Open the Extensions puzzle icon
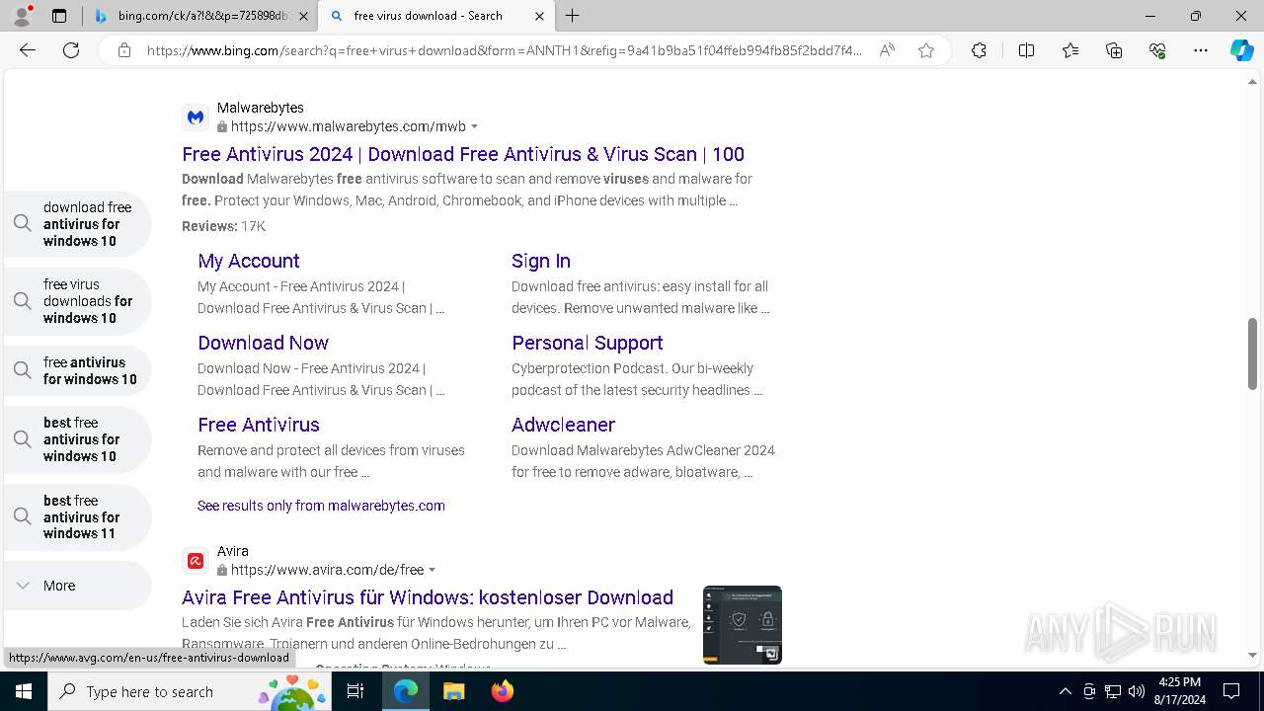Image resolution: width=1264 pixels, height=711 pixels. [979, 50]
